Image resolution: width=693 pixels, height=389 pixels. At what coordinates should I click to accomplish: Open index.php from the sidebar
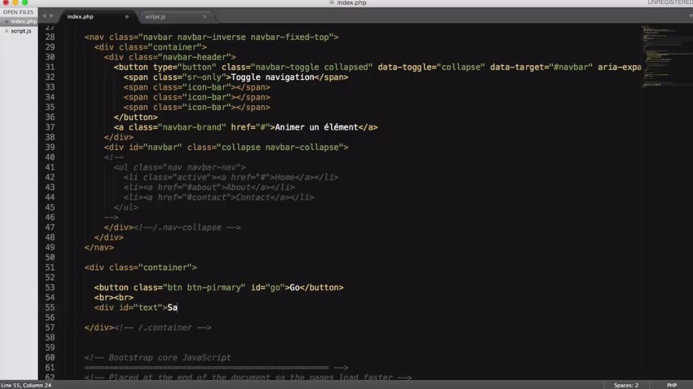tap(23, 22)
